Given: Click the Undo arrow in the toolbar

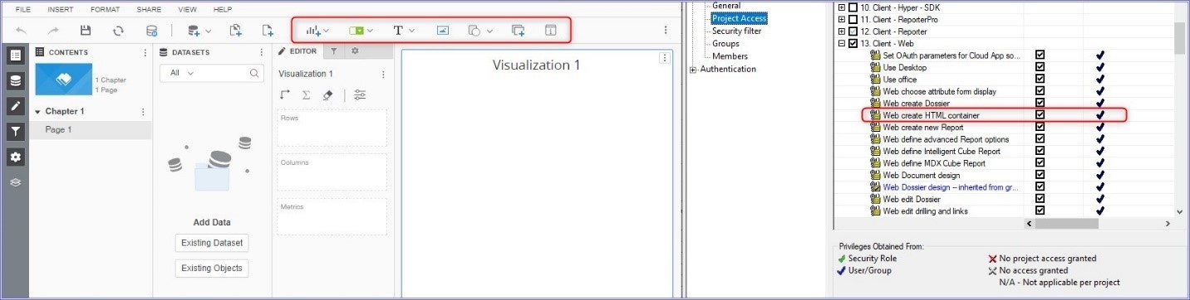Looking at the screenshot, I should click(22, 30).
